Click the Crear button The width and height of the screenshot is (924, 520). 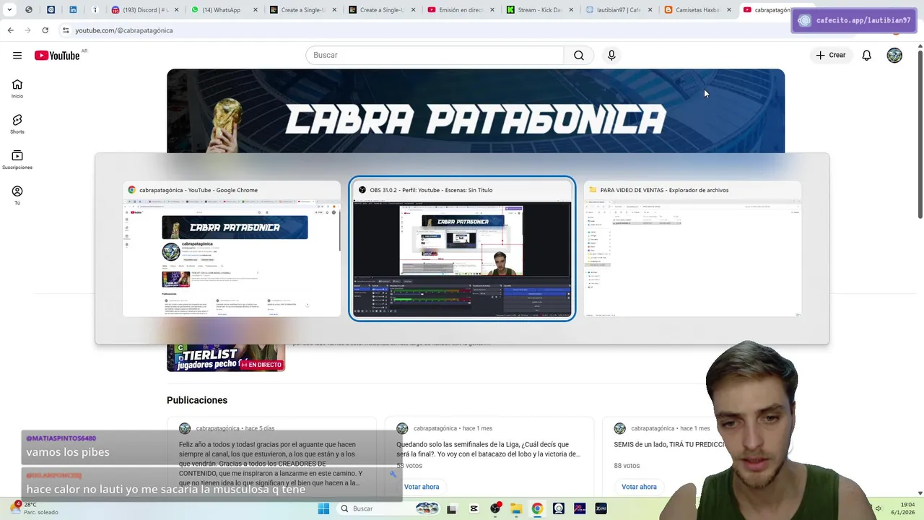pyautogui.click(x=831, y=55)
